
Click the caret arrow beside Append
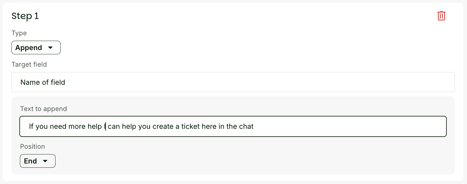click(x=50, y=48)
